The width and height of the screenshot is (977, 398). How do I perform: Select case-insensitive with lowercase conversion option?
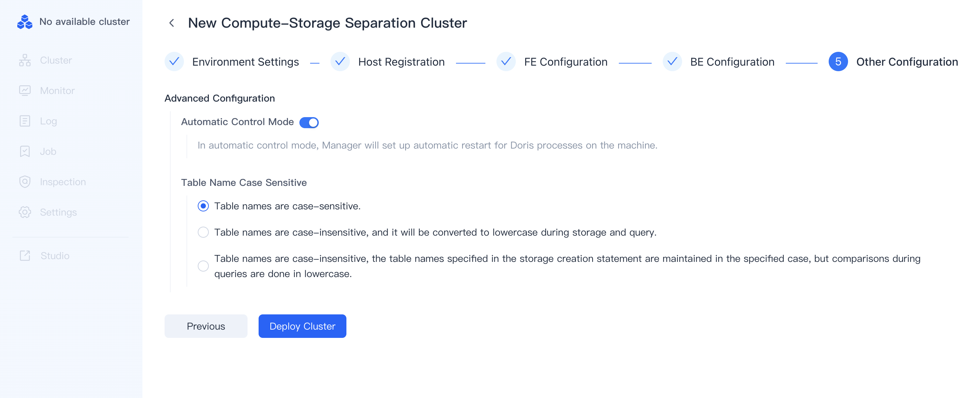pos(203,232)
